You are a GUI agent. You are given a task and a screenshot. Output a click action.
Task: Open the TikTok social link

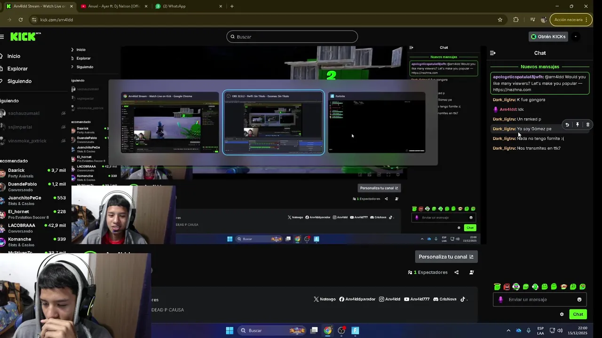coord(463,299)
